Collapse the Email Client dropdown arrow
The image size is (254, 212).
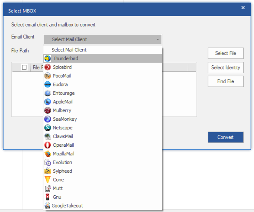pyautogui.click(x=158, y=39)
